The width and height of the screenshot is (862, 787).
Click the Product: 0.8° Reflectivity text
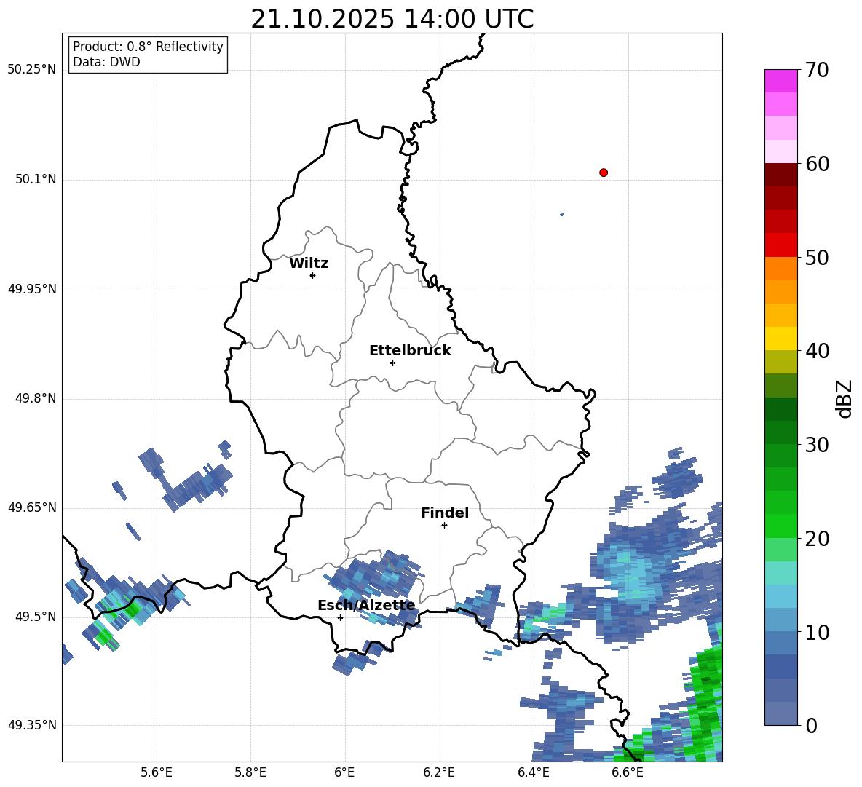pyautogui.click(x=148, y=47)
